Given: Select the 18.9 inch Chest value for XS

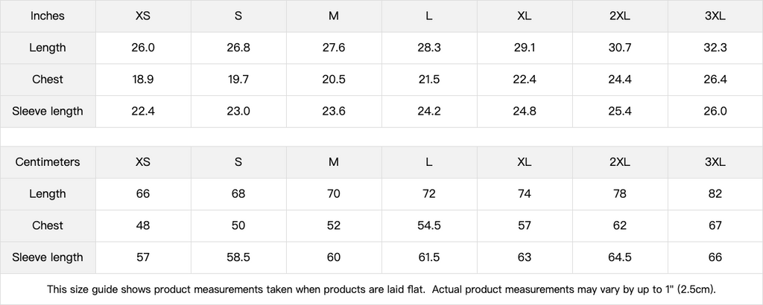Looking at the screenshot, I should click(143, 80).
